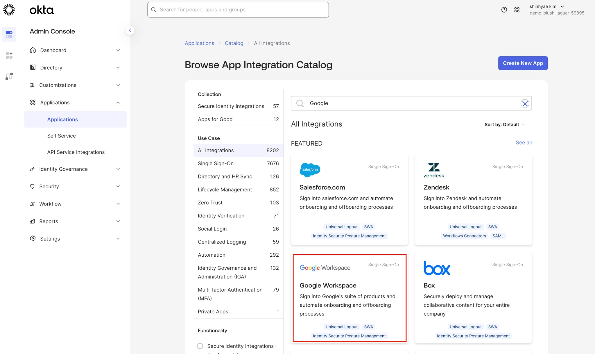
Task: Open the add-apps grid icon in left rail
Action: tap(9, 55)
